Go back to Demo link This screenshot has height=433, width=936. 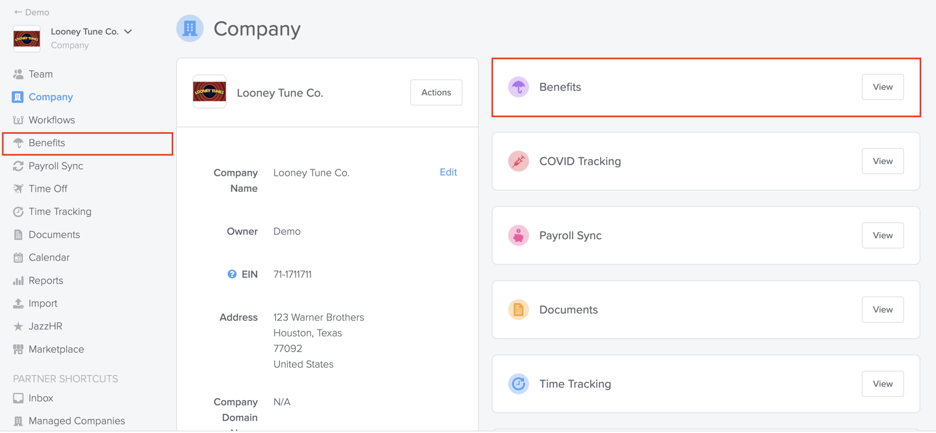pos(31,12)
